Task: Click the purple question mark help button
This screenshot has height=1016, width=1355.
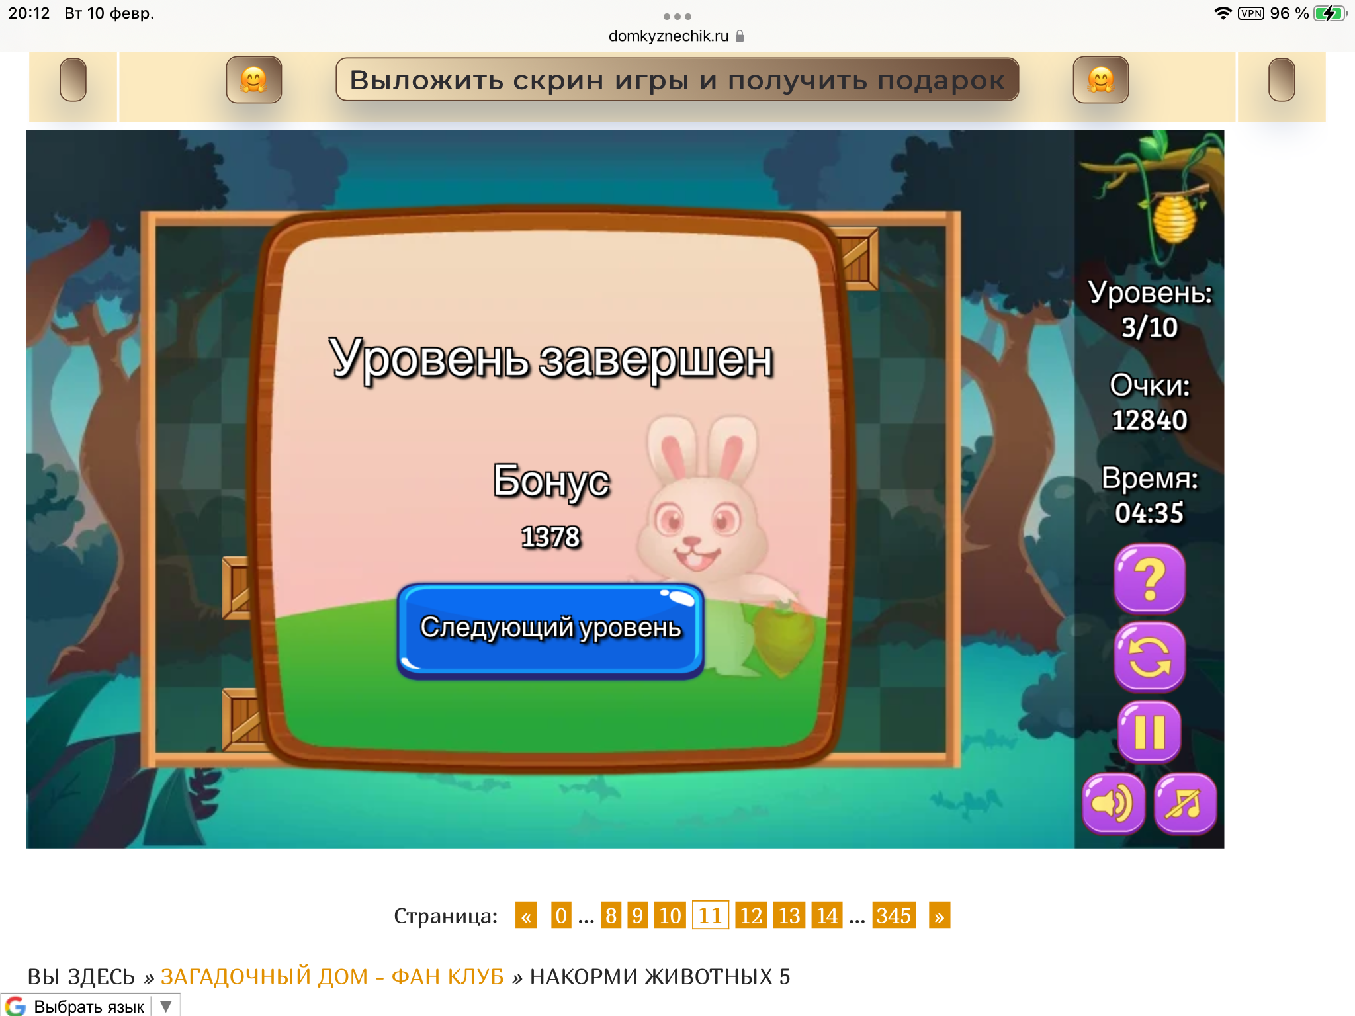Action: pos(1149,579)
